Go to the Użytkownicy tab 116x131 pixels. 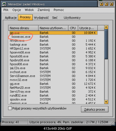tap(72, 18)
